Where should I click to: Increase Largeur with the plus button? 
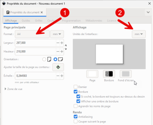(62, 43)
